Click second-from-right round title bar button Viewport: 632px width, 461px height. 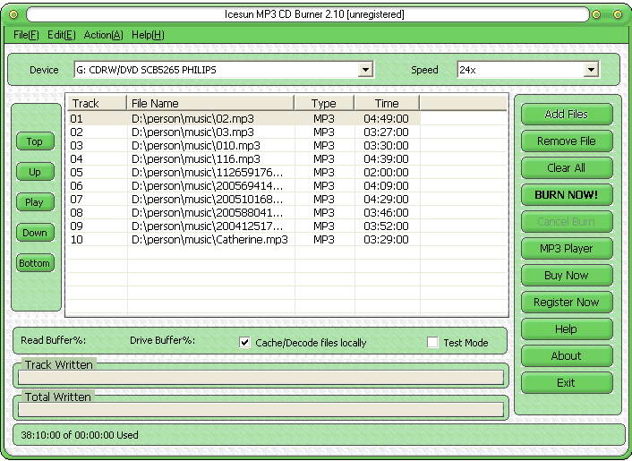click(596, 14)
